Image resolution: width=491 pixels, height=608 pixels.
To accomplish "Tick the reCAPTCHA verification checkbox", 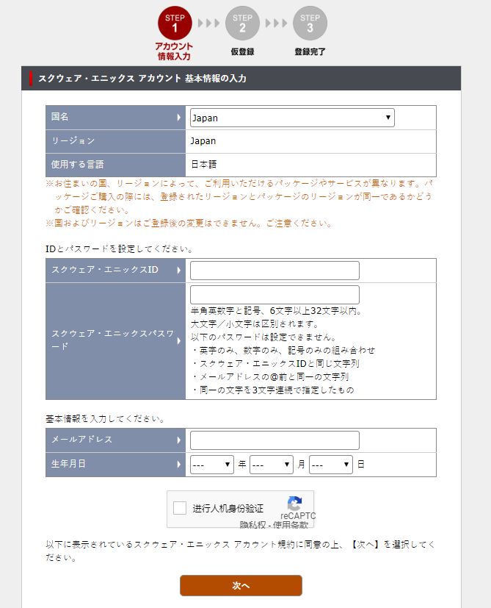I will click(180, 508).
